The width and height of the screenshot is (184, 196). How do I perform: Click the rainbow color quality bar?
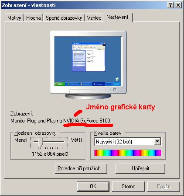coord(128,153)
